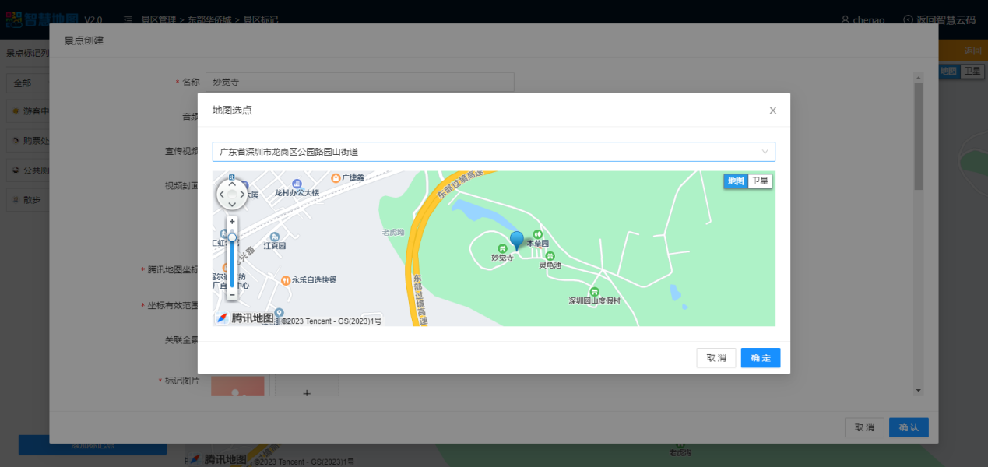Screen dimensions: 988x467
Task: Pan the map right with arrow control
Action: click(242, 194)
